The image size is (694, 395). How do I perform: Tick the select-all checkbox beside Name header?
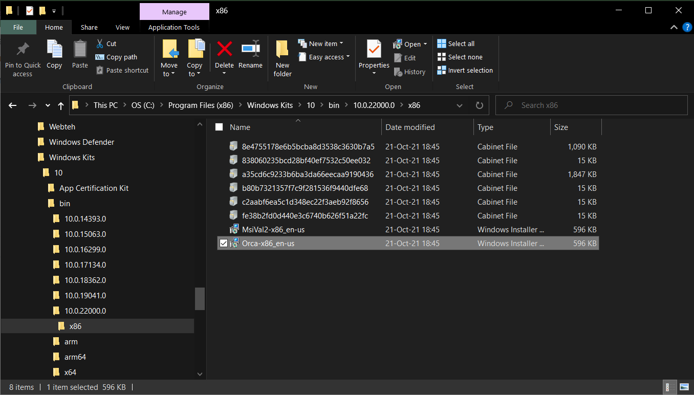tap(219, 127)
